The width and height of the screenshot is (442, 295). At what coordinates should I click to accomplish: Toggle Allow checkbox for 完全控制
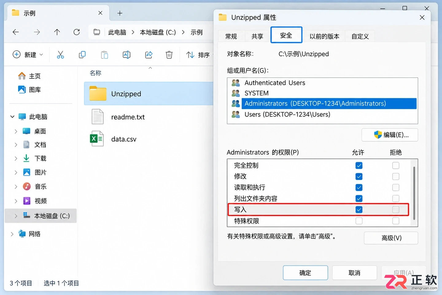pos(359,165)
